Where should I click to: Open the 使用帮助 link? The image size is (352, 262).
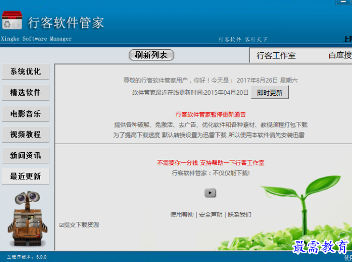click(x=182, y=214)
